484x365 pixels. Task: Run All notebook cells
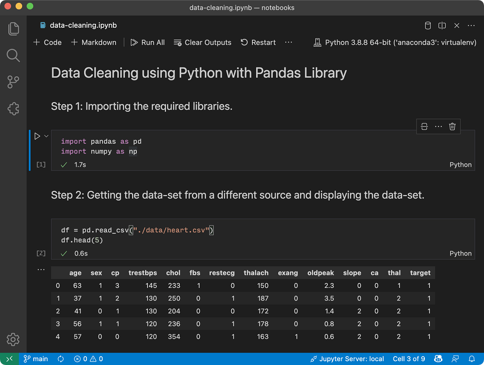[147, 42]
